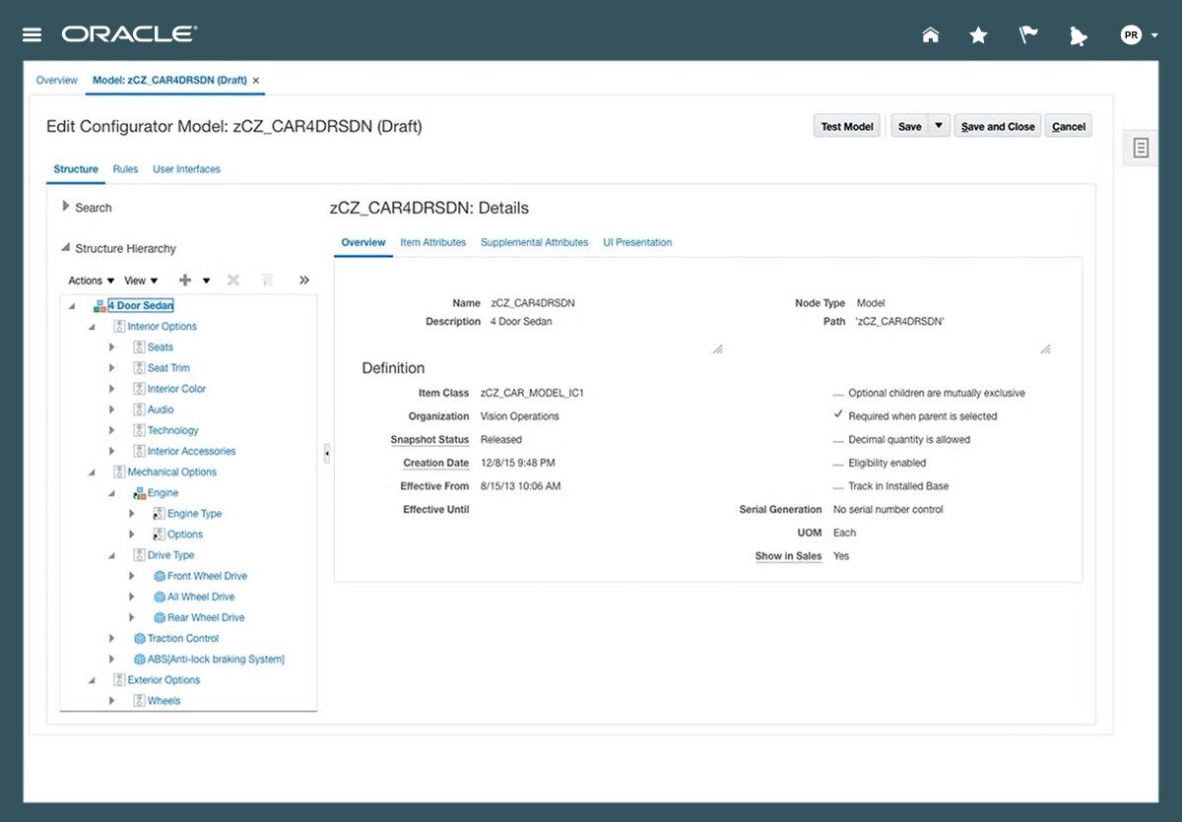Toggle Optional children are mutually exclusive

837,393
